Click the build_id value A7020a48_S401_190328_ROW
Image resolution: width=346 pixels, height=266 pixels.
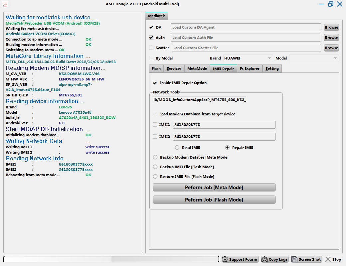(x=87, y=118)
